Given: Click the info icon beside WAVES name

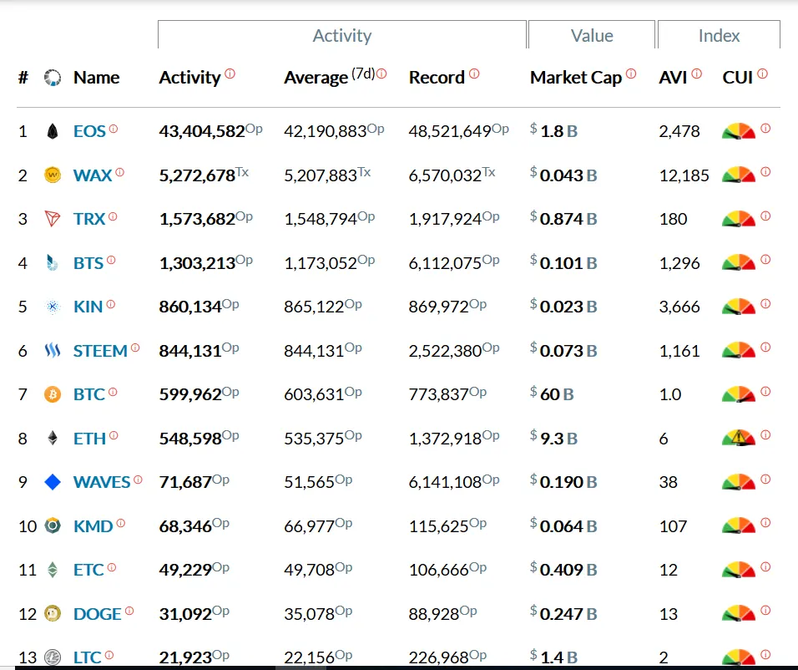Looking at the screenshot, I should [x=138, y=480].
